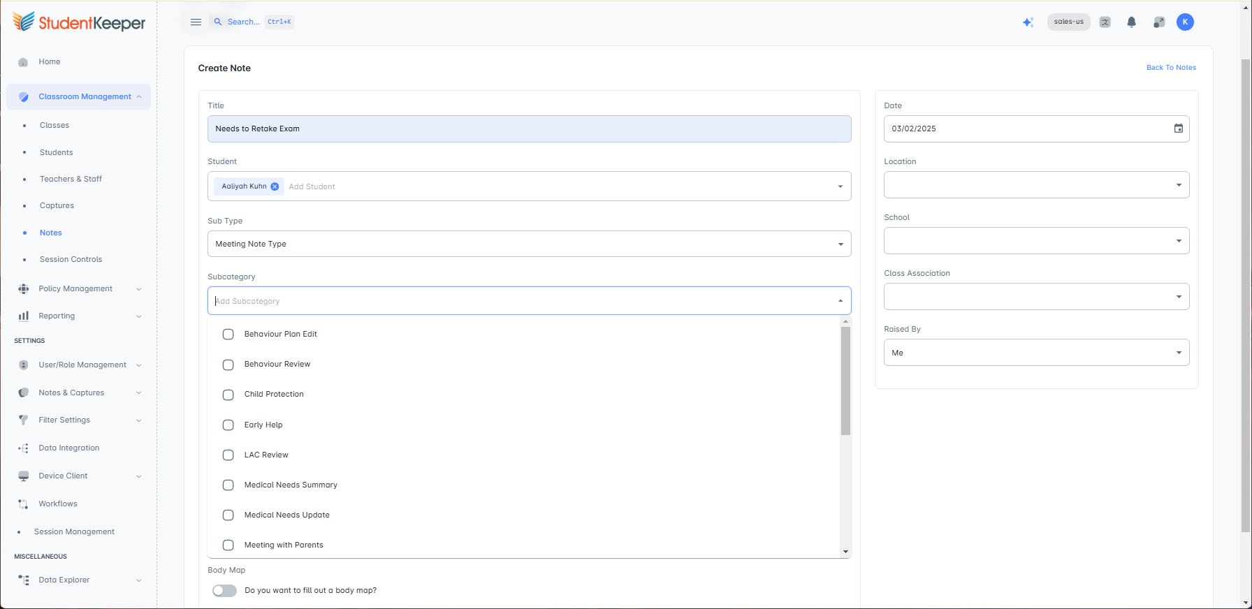
Task: Check the Medical Needs Summary option
Action: click(x=228, y=485)
